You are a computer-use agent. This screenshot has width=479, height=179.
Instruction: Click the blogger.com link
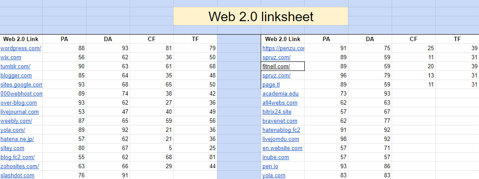pyautogui.click(x=16, y=76)
